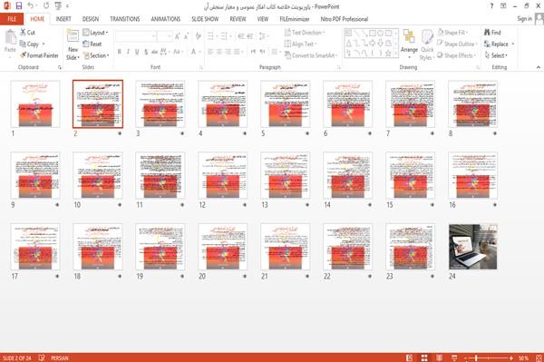Align text left

click(210, 52)
